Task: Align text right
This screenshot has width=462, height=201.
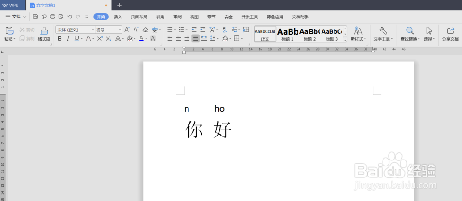Action: 187,38
